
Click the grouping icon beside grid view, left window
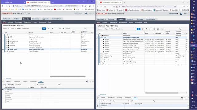tap(48, 28)
